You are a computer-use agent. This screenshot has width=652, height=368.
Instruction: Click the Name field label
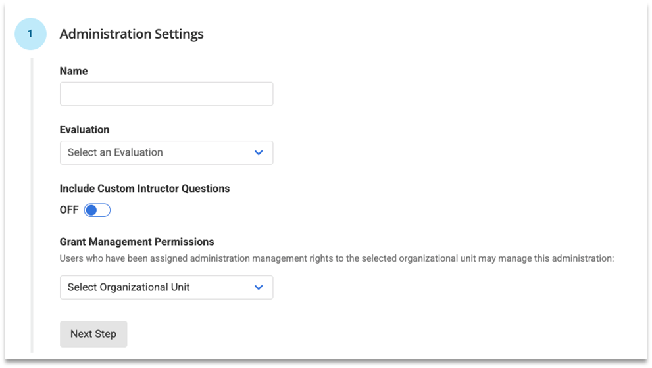point(74,71)
